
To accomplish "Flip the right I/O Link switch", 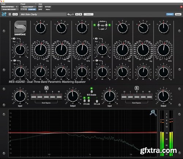I will tap(89, 101).
